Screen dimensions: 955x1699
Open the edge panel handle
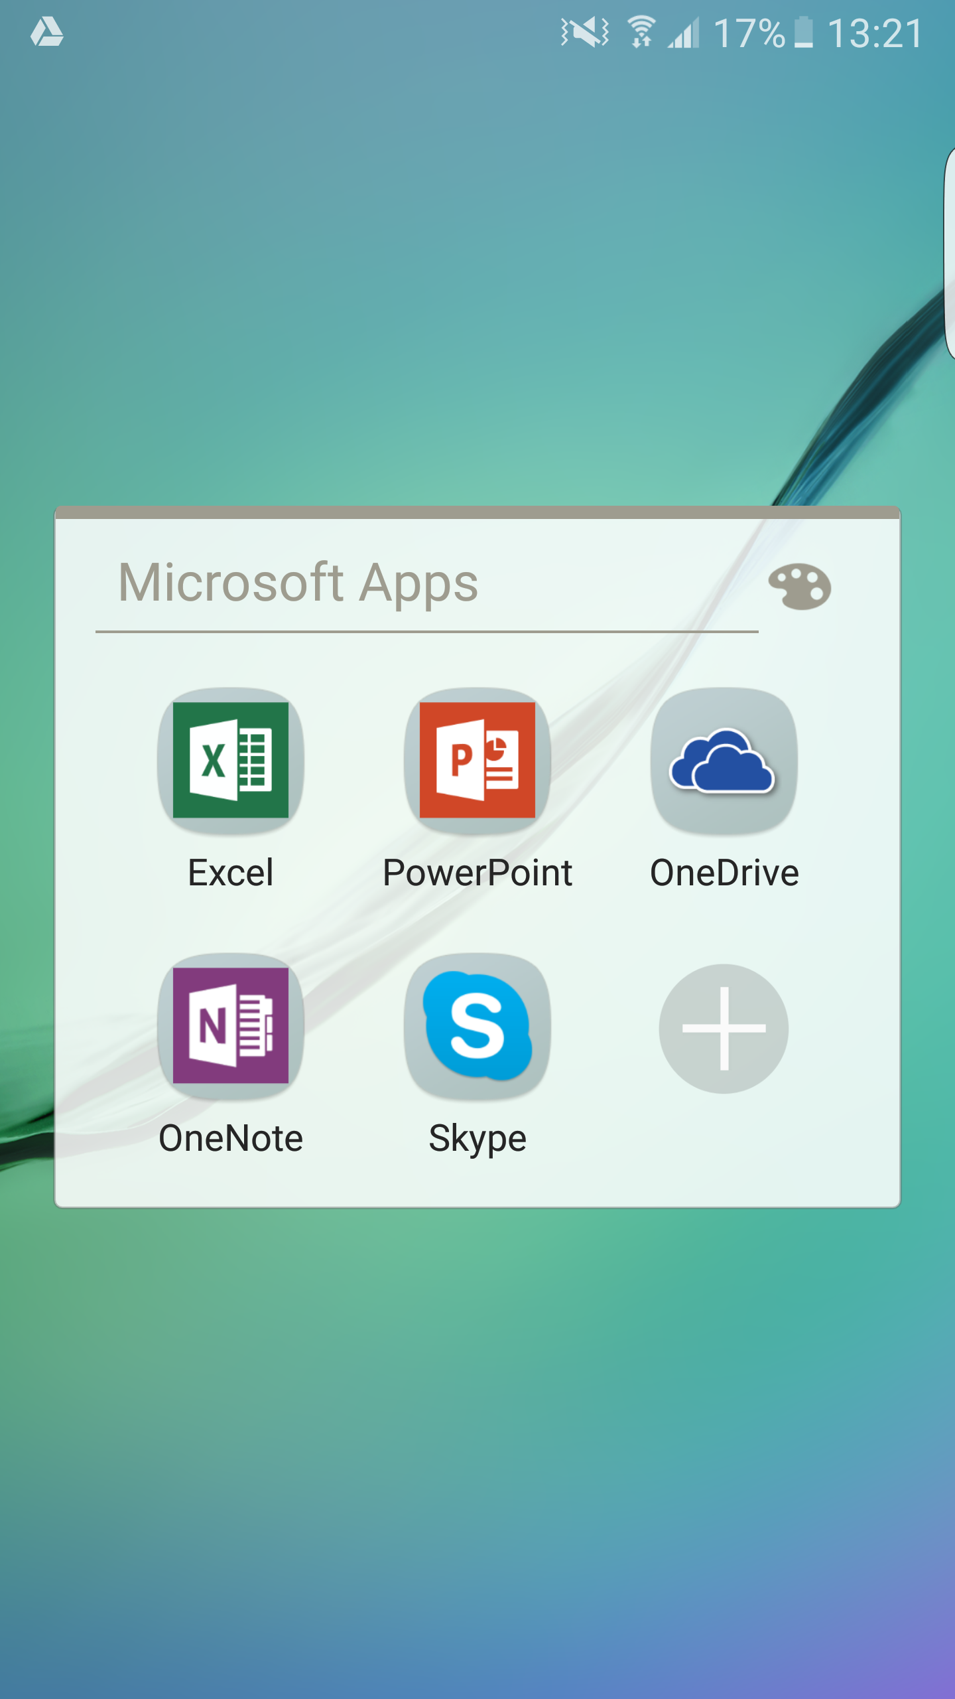[948, 252]
